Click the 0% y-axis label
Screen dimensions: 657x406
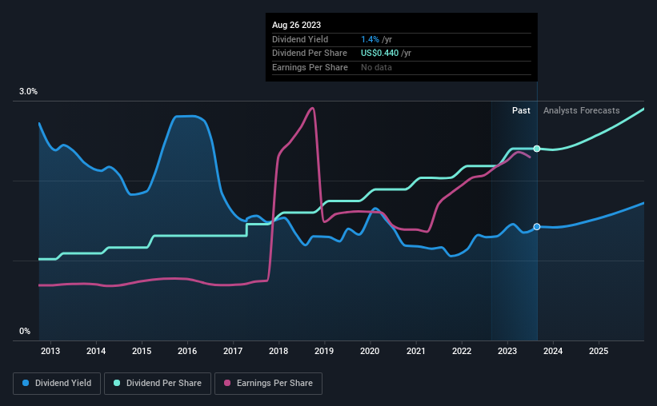[x=25, y=332]
